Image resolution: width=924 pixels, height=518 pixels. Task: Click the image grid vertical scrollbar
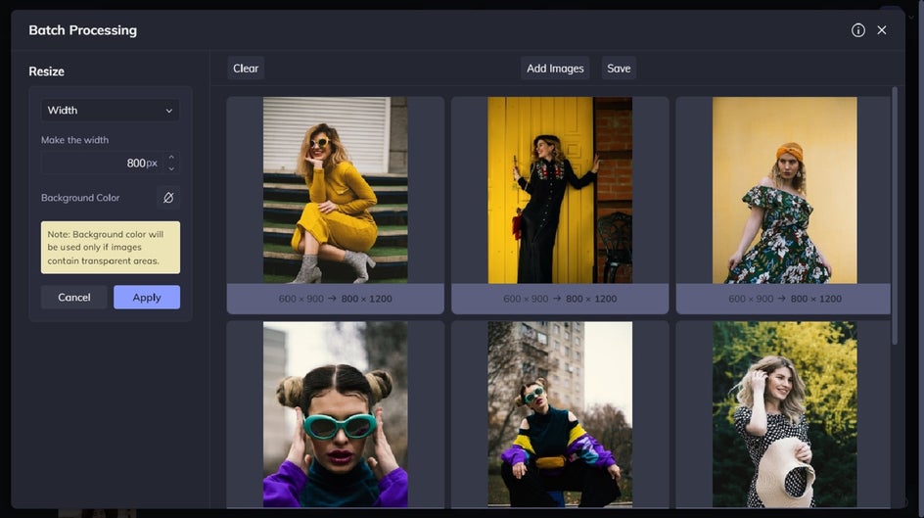point(895,215)
